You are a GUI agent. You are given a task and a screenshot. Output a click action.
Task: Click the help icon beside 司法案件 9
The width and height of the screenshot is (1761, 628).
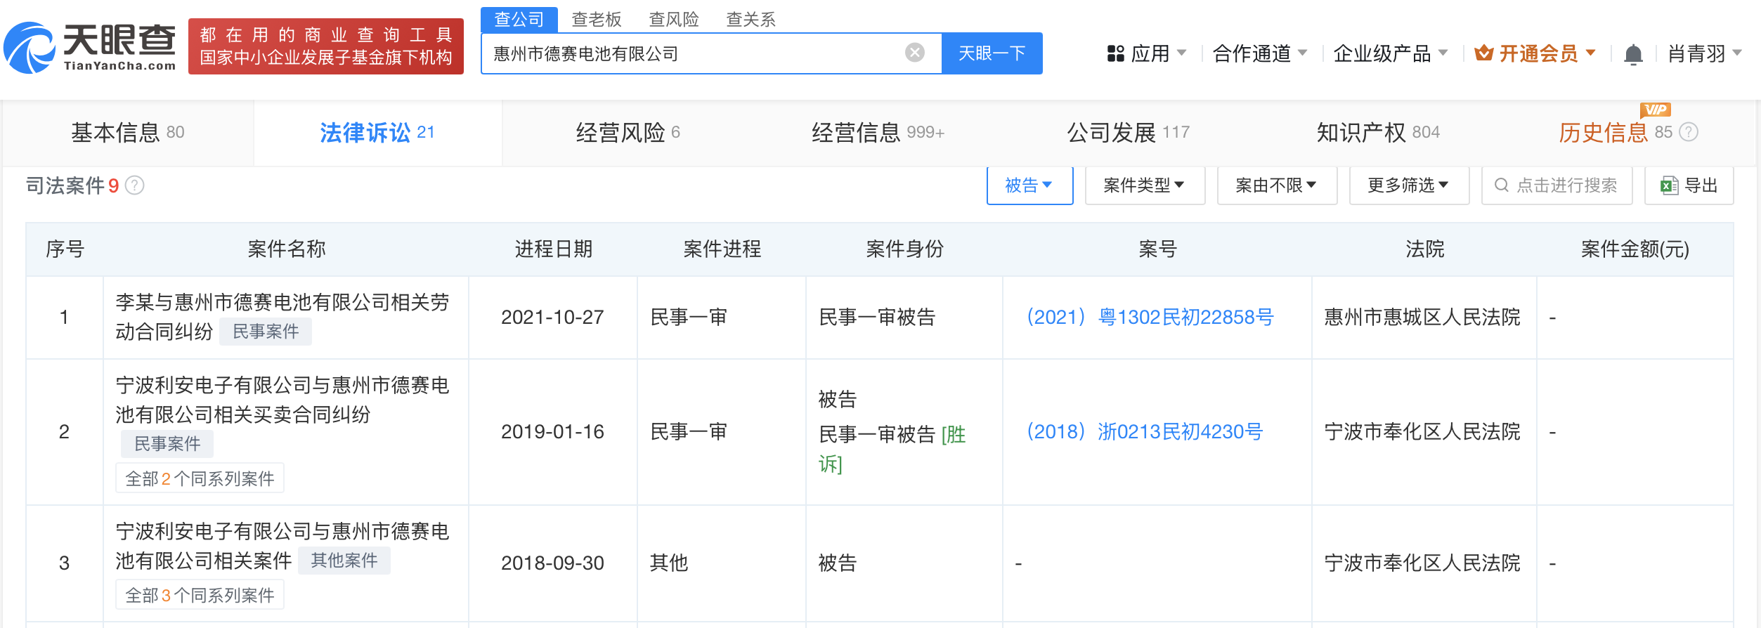tap(135, 185)
